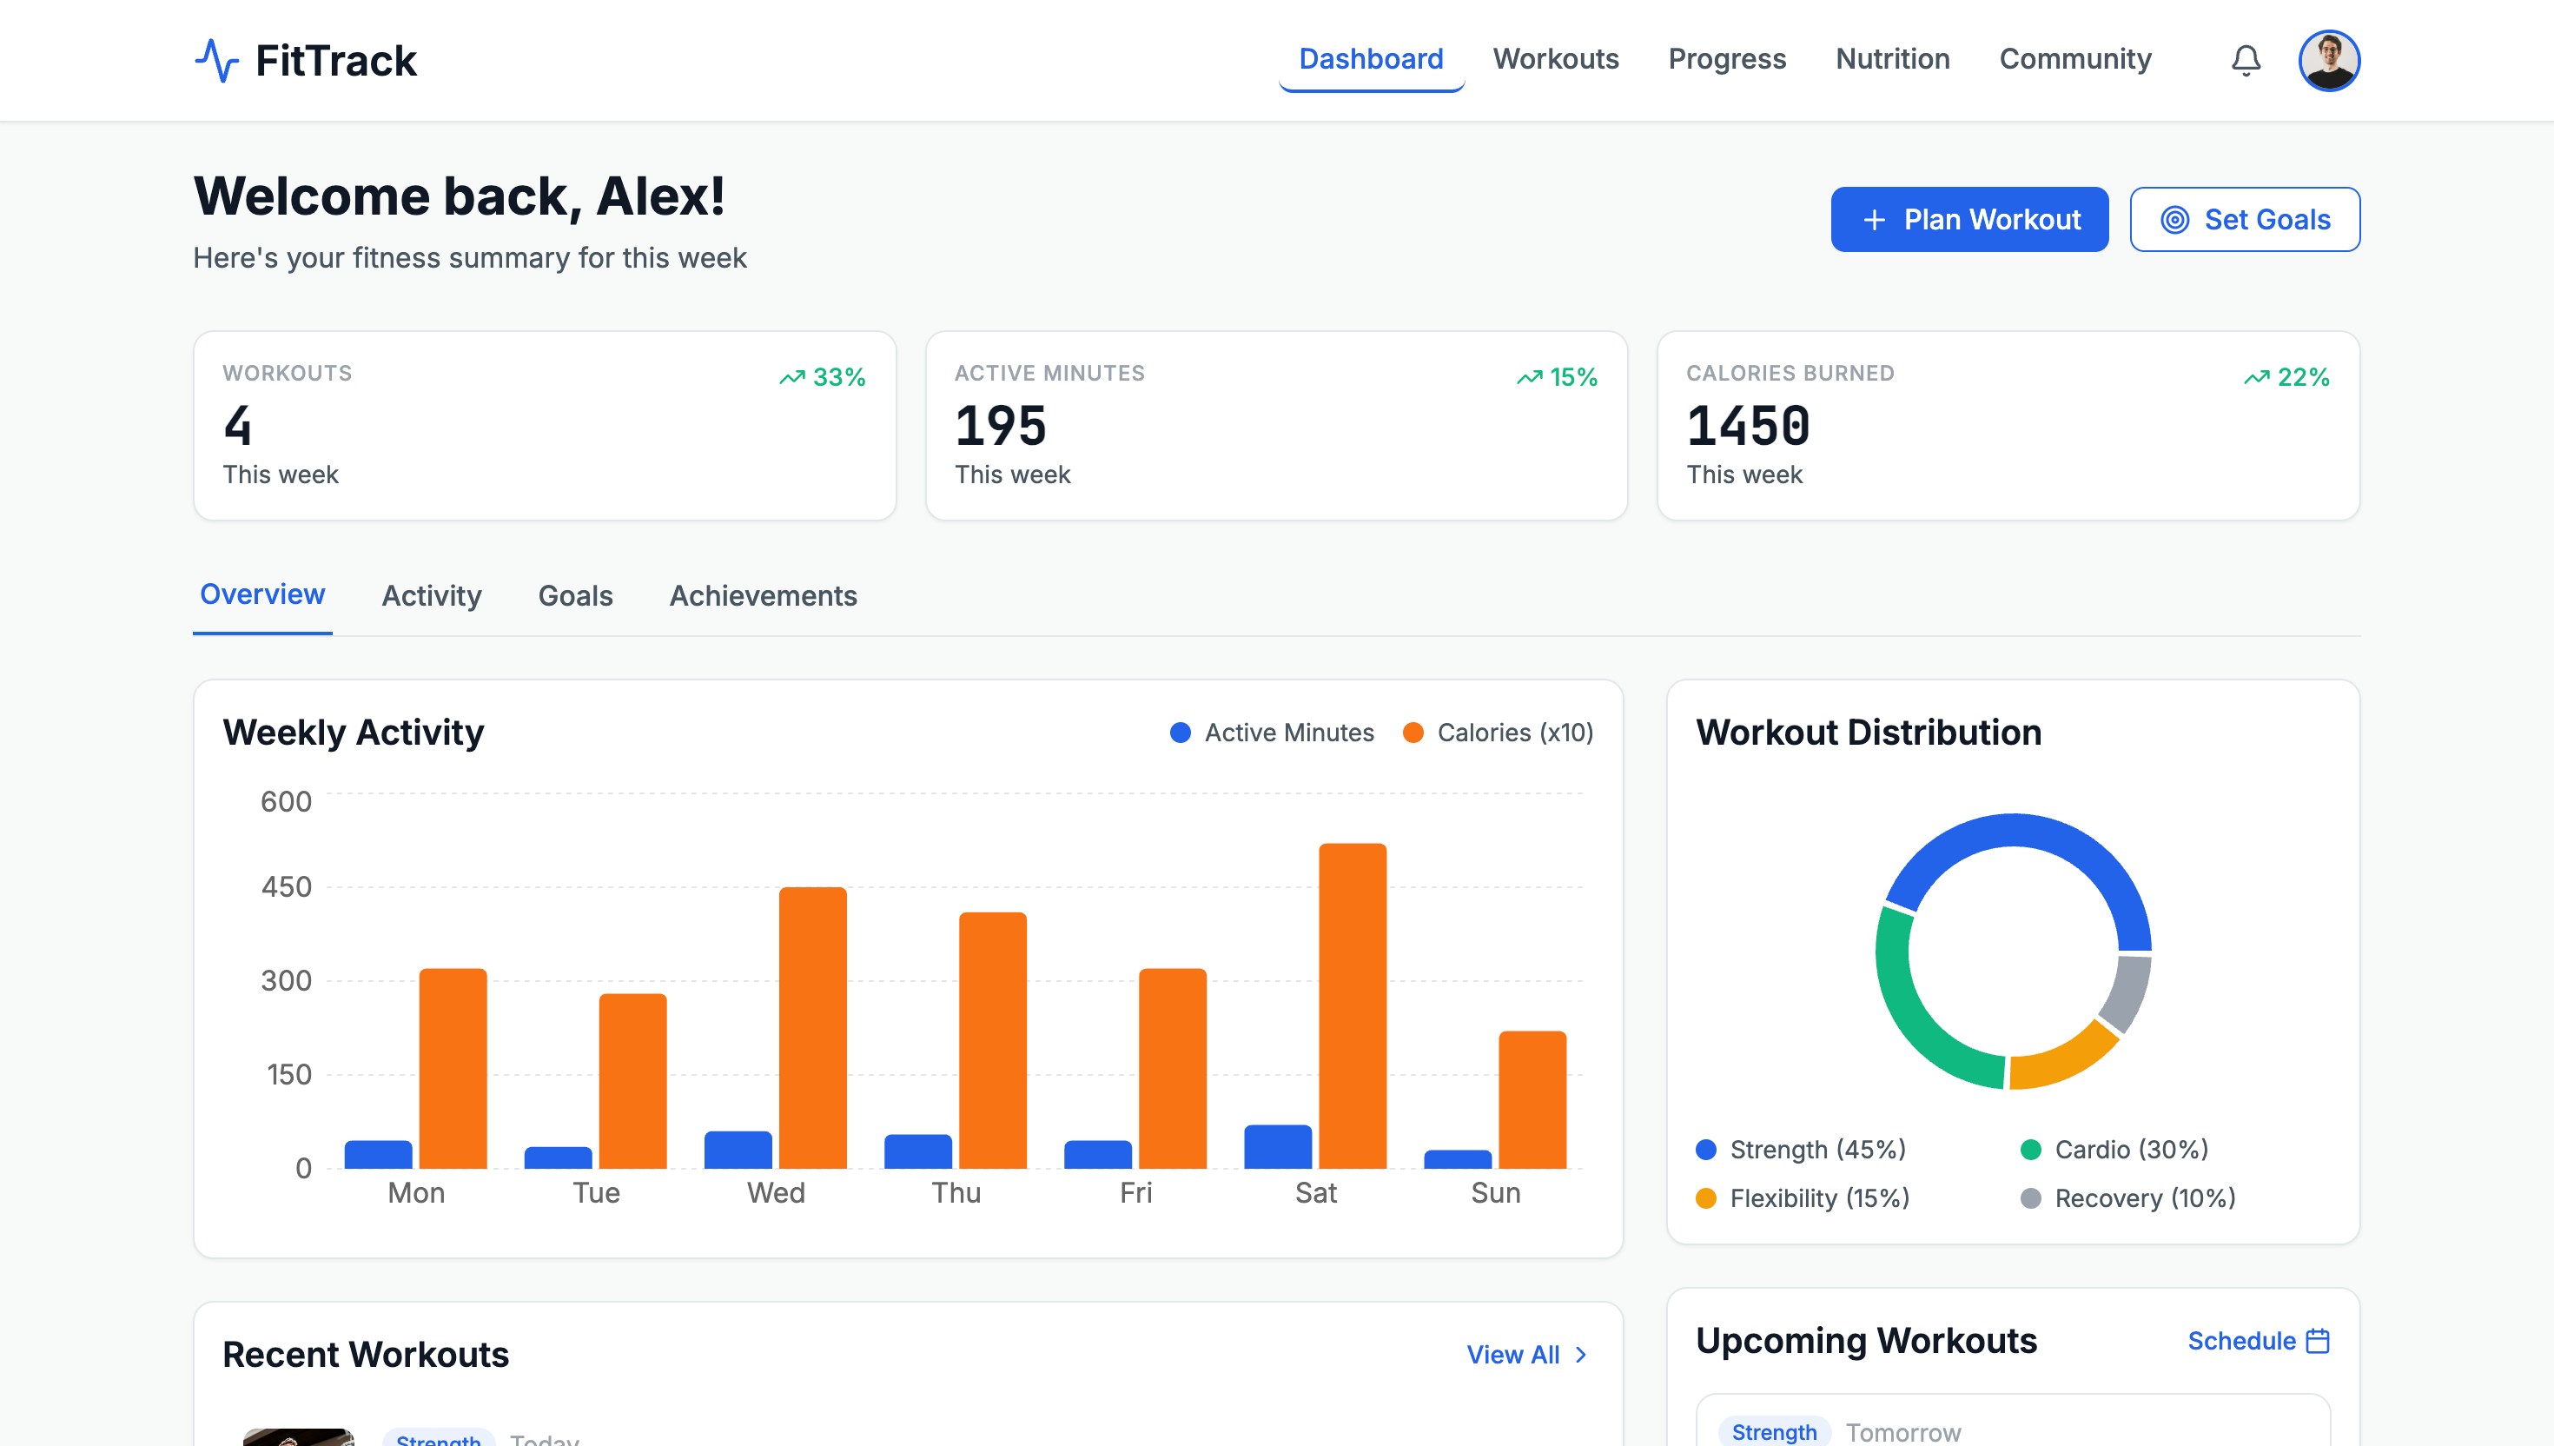Click the Calories Burned trend arrow icon

pos(2256,377)
